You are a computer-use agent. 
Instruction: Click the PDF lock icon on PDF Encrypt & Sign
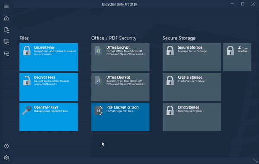pos(98,110)
